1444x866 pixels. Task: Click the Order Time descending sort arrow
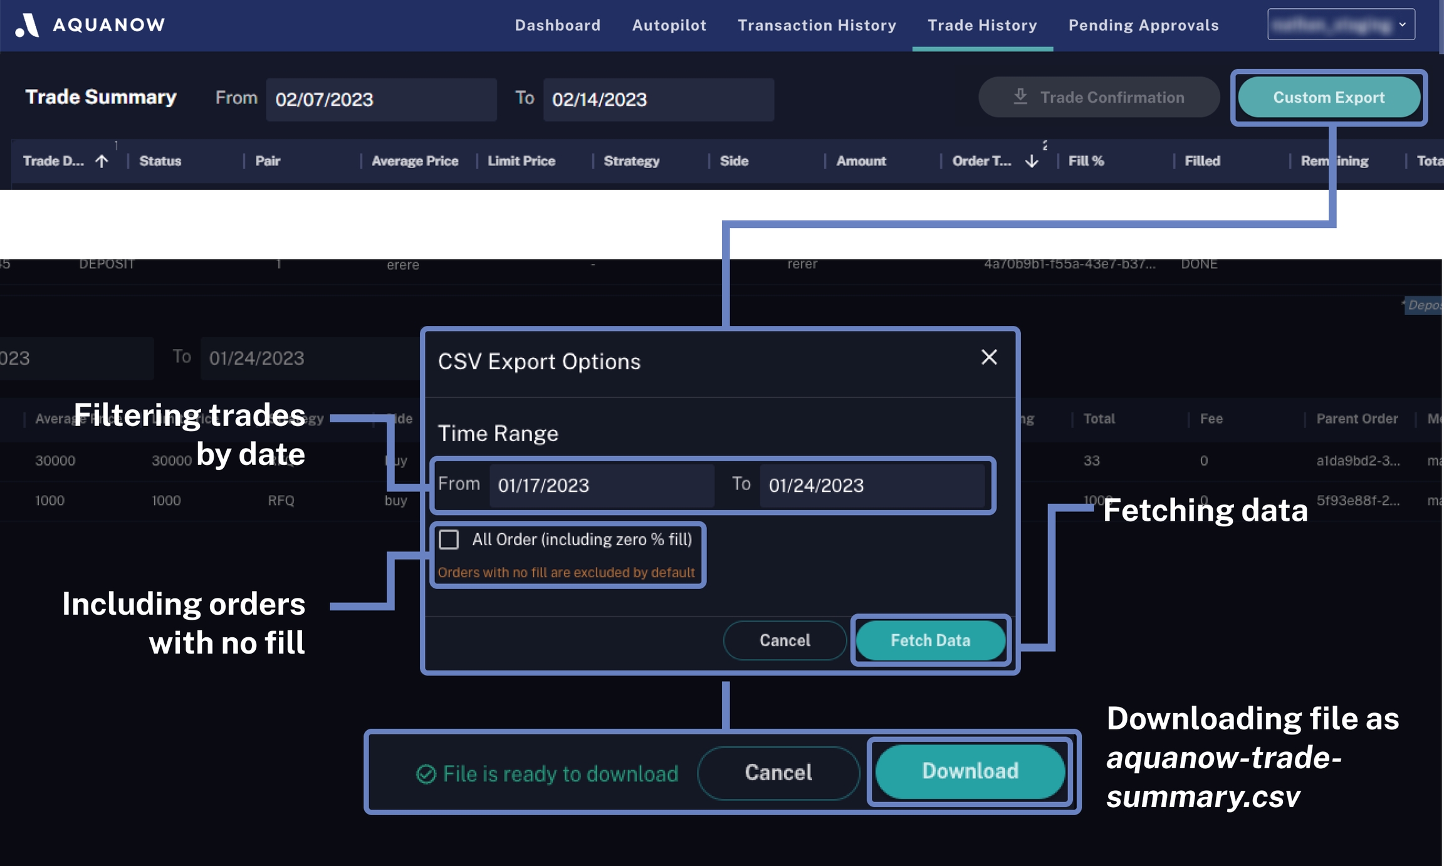[x=1032, y=161]
